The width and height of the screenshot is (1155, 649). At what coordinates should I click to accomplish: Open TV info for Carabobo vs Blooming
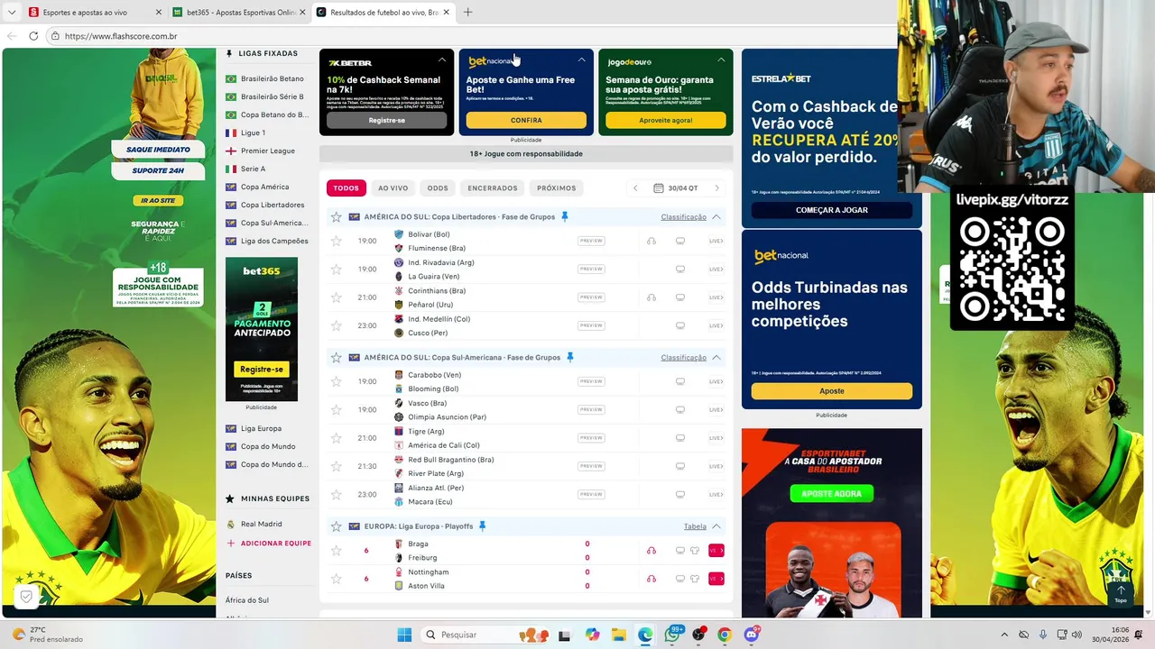[x=680, y=381]
